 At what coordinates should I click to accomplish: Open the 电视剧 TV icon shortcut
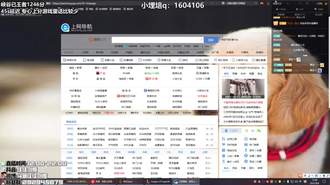click(x=88, y=60)
